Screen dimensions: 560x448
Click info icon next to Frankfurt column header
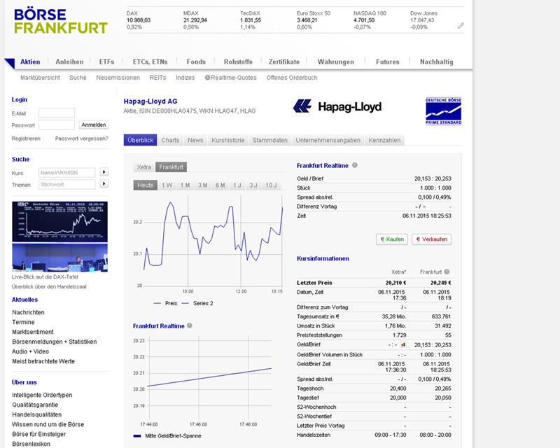click(447, 272)
